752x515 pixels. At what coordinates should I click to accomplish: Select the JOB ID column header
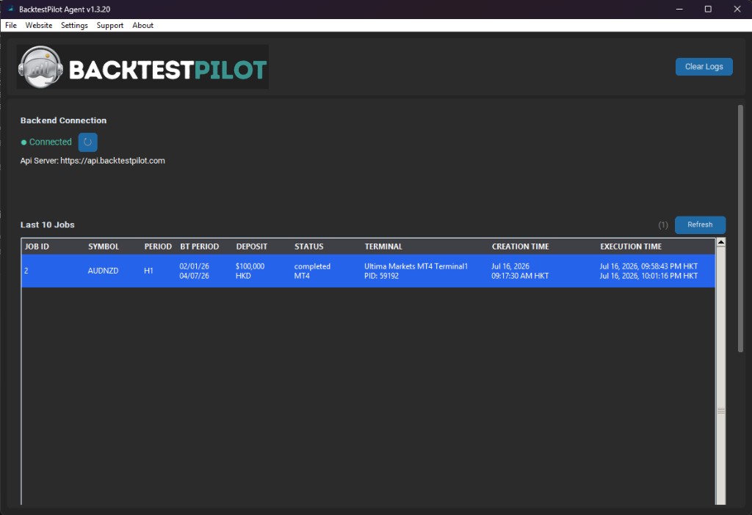(37, 246)
